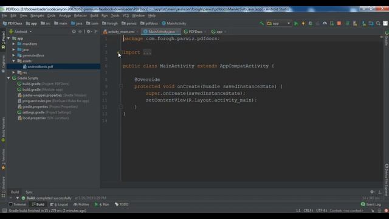Switch to the app gradle editor tab

point(219,32)
